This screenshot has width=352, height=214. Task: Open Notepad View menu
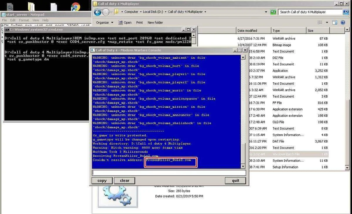click(x=36, y=20)
